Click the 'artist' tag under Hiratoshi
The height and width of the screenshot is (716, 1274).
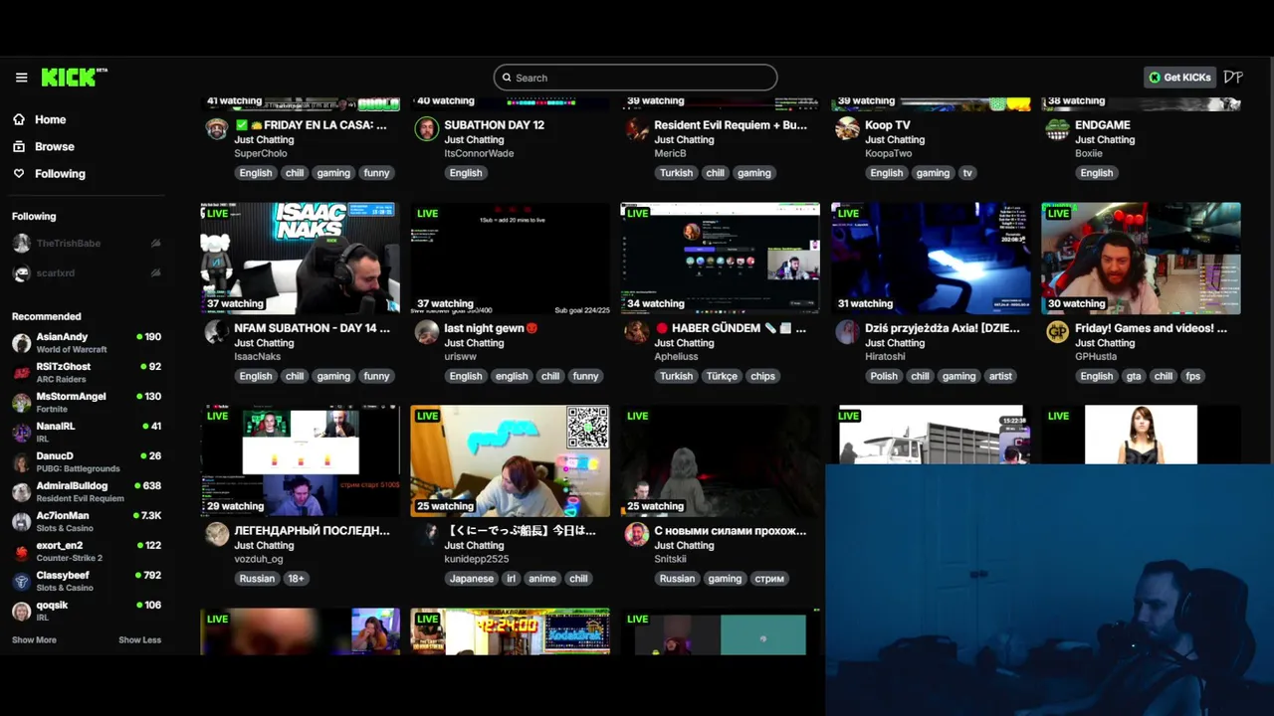[x=1000, y=376]
